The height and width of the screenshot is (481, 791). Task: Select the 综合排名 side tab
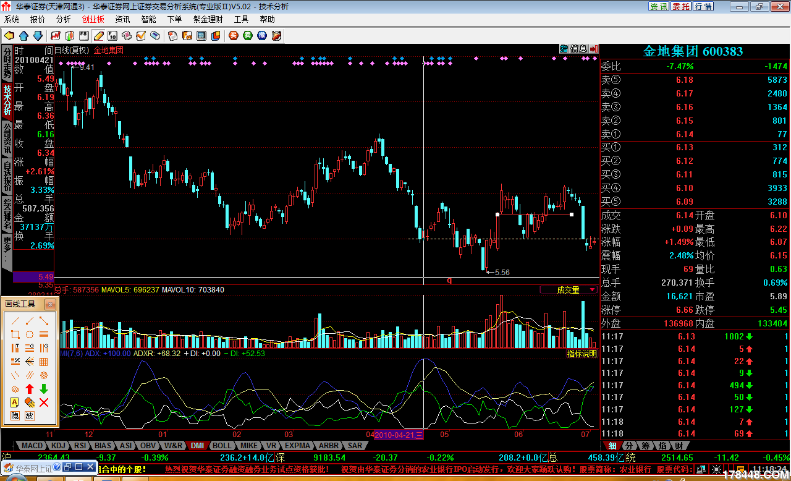tap(6, 213)
